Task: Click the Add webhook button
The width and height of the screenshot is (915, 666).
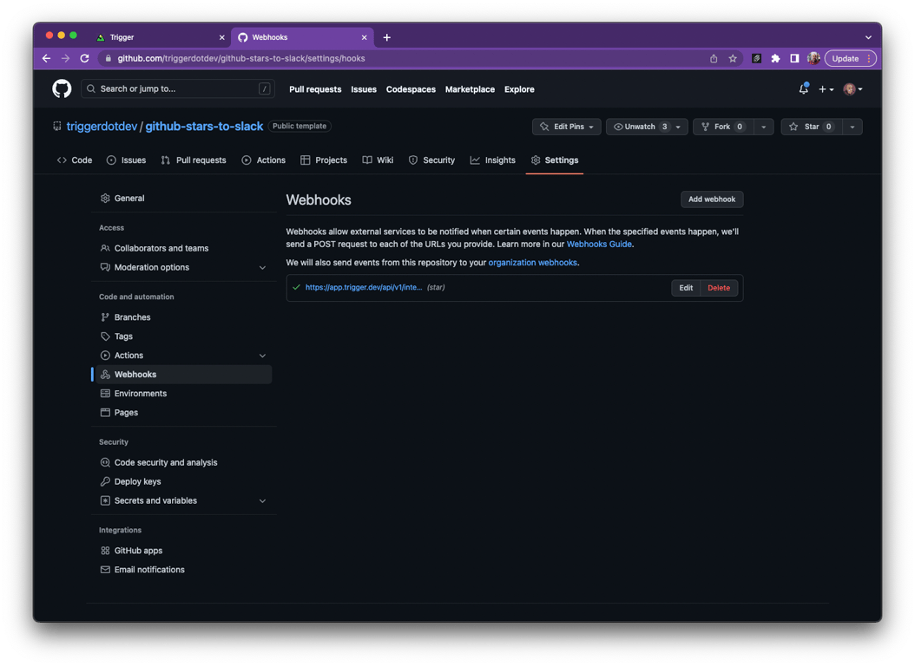Action: coord(711,199)
